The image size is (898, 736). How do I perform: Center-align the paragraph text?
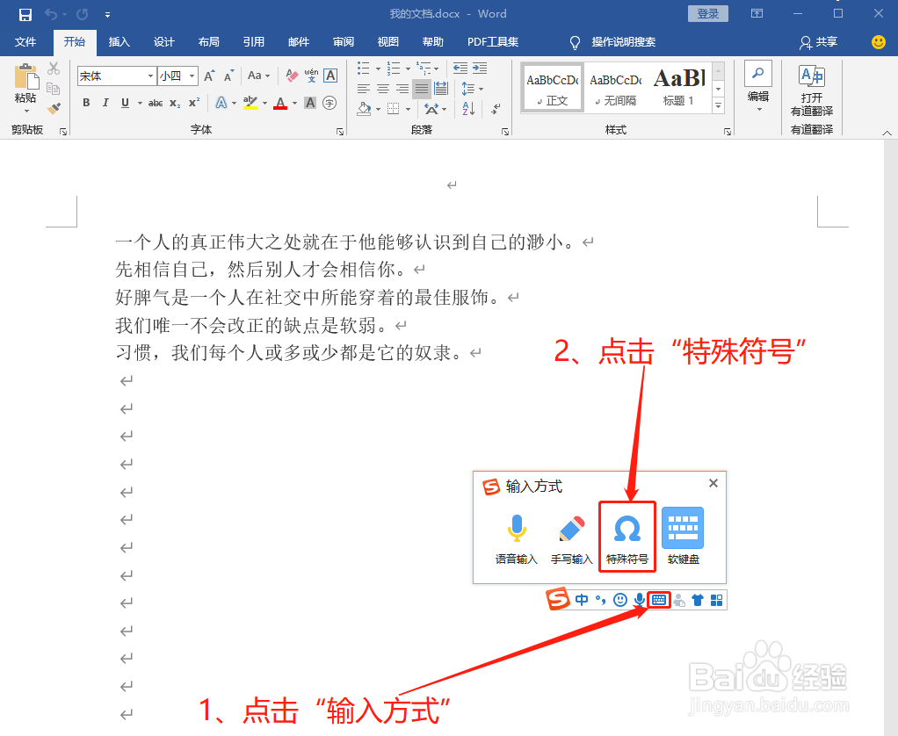(x=383, y=88)
